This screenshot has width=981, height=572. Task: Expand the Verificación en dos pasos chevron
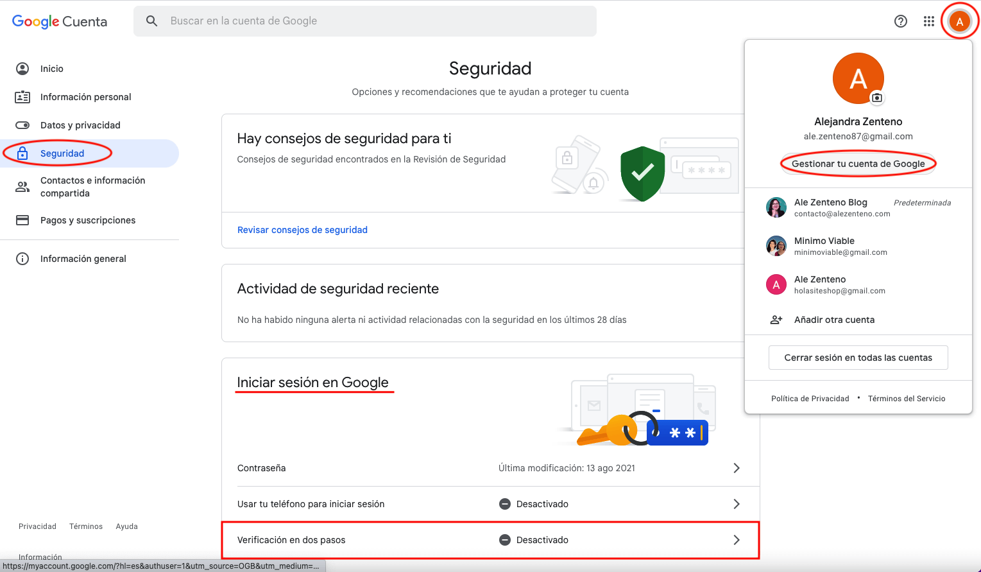[x=737, y=540]
